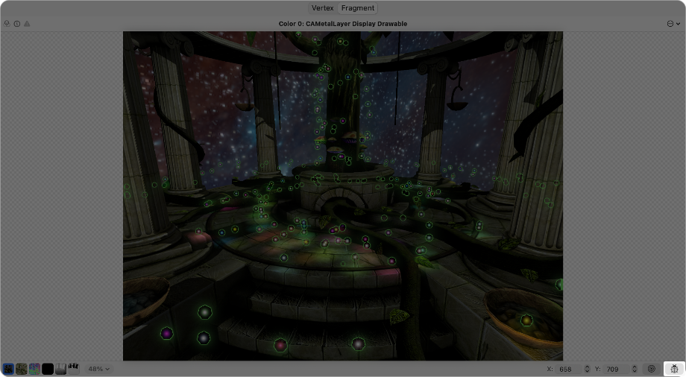Select the second texture thumbnail

[22, 369]
